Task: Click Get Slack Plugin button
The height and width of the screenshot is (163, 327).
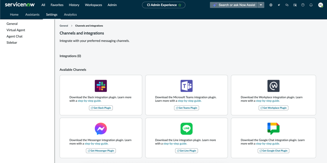Action: tap(101, 108)
